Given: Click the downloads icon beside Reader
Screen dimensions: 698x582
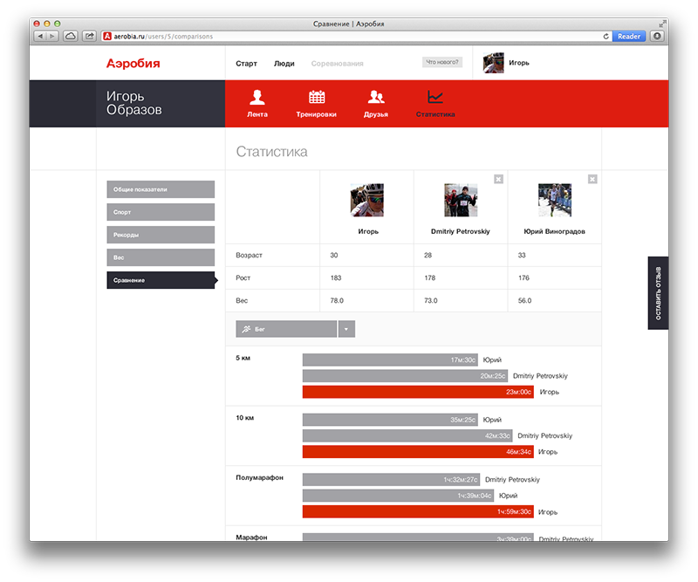Looking at the screenshot, I should [657, 36].
